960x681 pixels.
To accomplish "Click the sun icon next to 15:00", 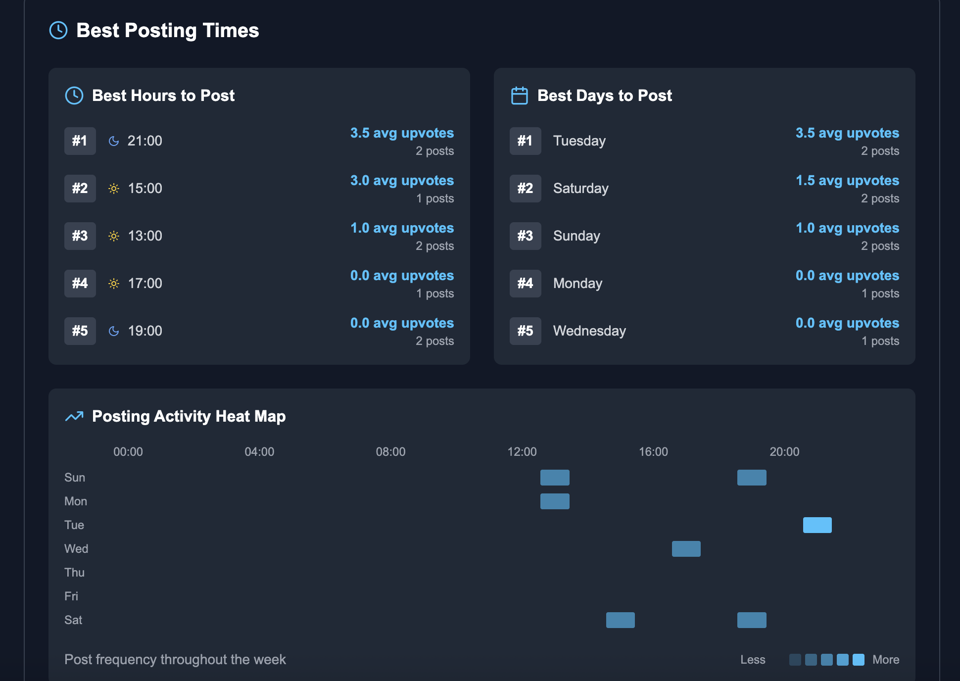I will [x=114, y=189].
